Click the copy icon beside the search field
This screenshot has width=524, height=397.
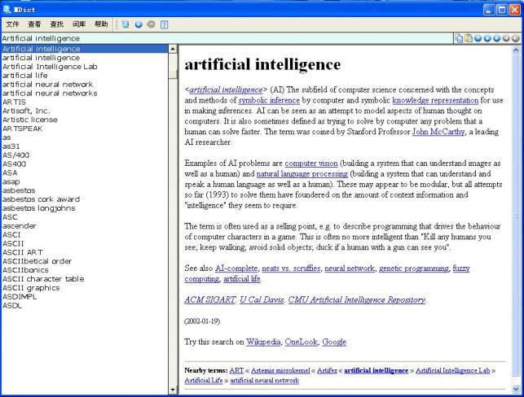460,38
